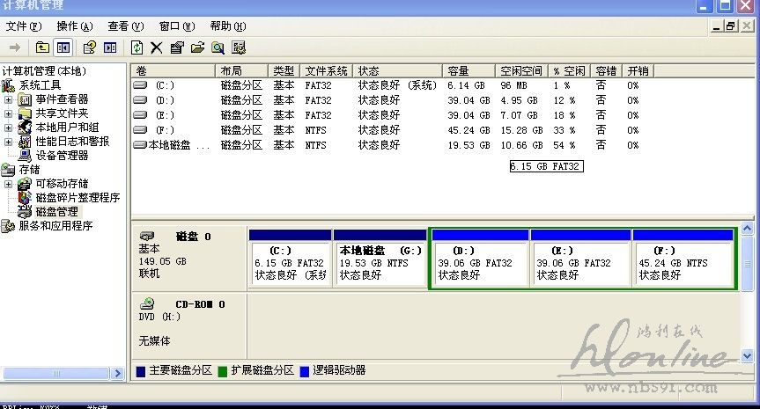Image resolution: width=760 pixels, height=409 pixels.
Task: Click the Up One Level toolbar icon
Action: point(42,47)
